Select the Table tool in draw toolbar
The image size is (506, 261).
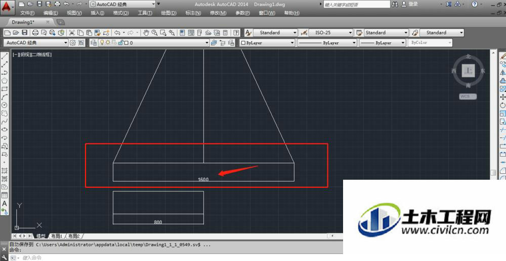5,195
